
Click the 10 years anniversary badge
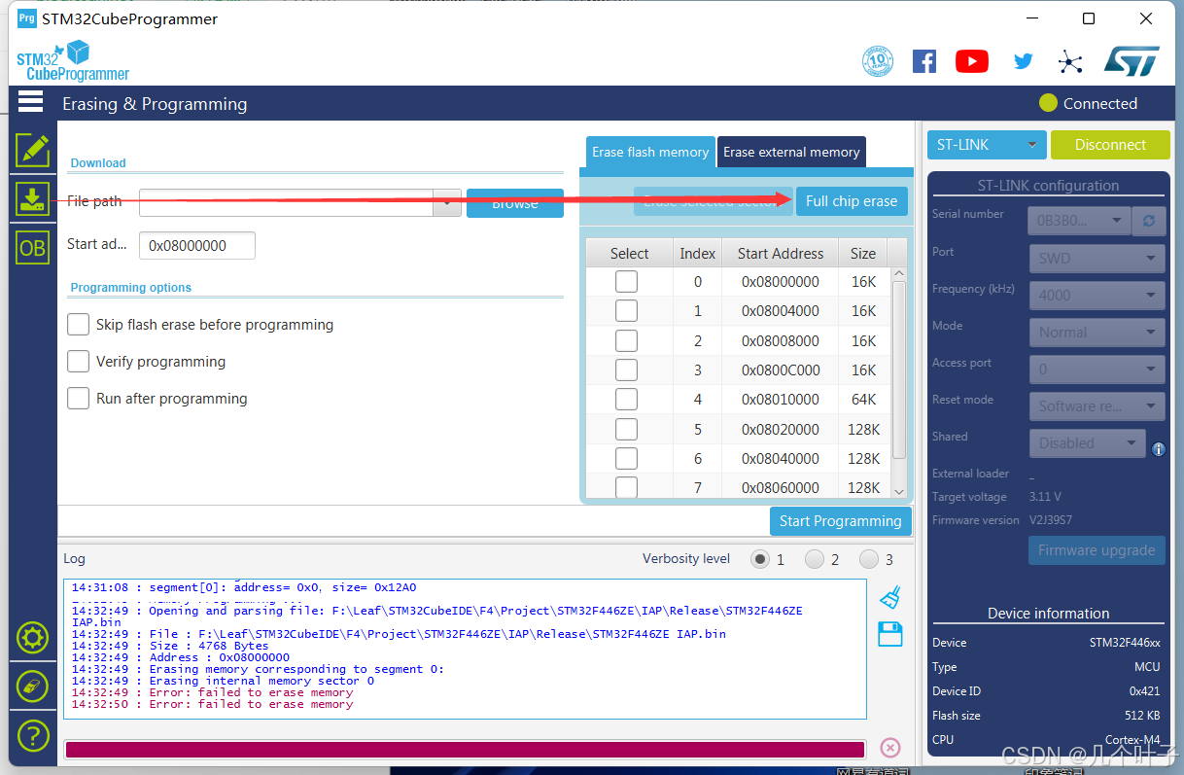click(878, 62)
